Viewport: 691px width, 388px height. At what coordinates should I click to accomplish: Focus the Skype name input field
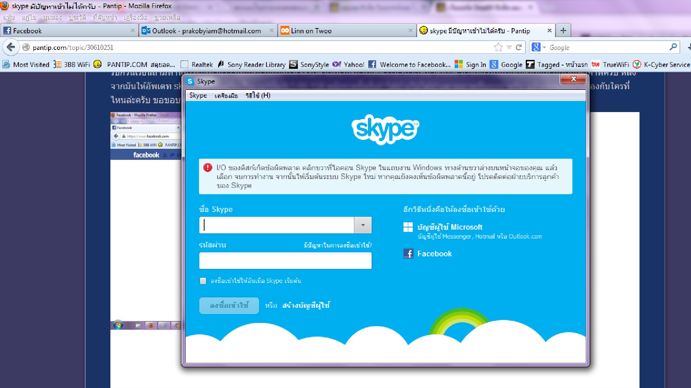click(277, 225)
